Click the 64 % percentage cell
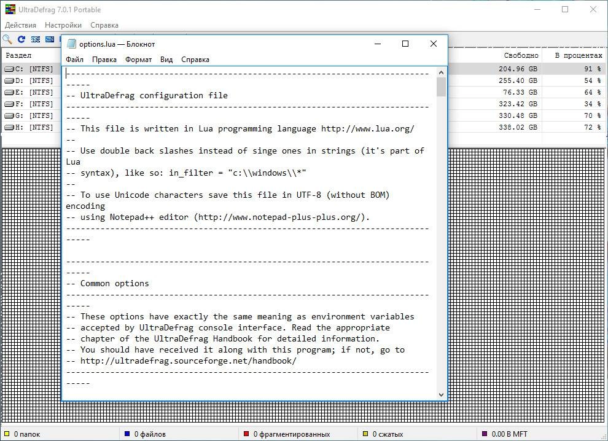 [x=593, y=92]
